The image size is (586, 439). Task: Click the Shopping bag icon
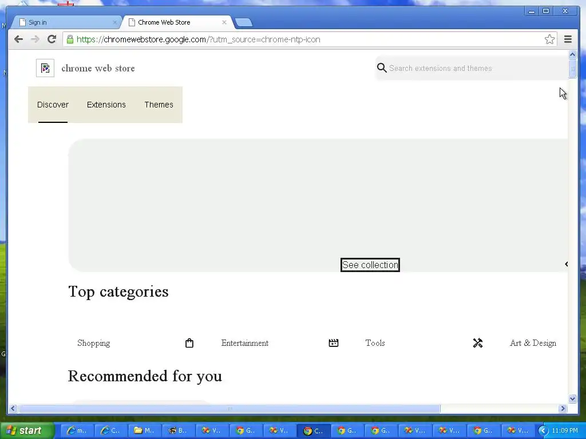189,343
